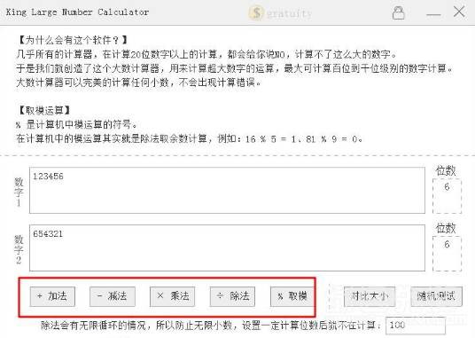Click the Xing Large Number Calculator title
The height and width of the screenshot is (338, 475).
tap(77, 12)
